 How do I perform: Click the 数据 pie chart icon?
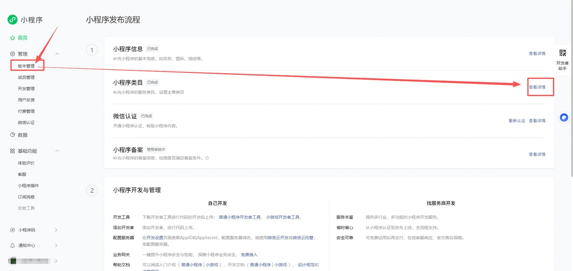pyautogui.click(x=13, y=135)
